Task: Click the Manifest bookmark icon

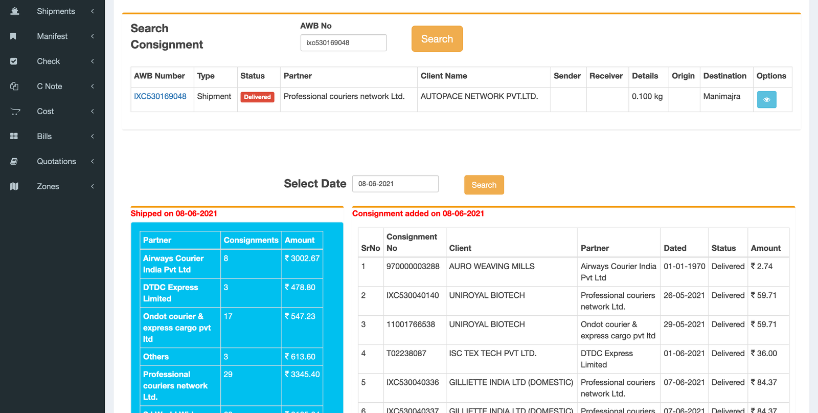Action: pos(13,36)
